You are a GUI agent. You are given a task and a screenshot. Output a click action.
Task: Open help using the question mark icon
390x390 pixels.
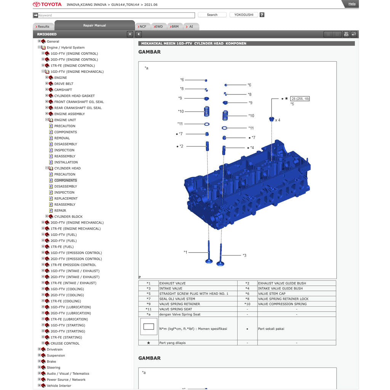click(x=261, y=15)
